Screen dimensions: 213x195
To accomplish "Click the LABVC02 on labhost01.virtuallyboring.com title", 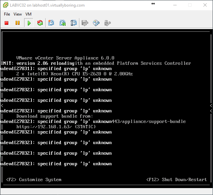I will click(47, 5).
